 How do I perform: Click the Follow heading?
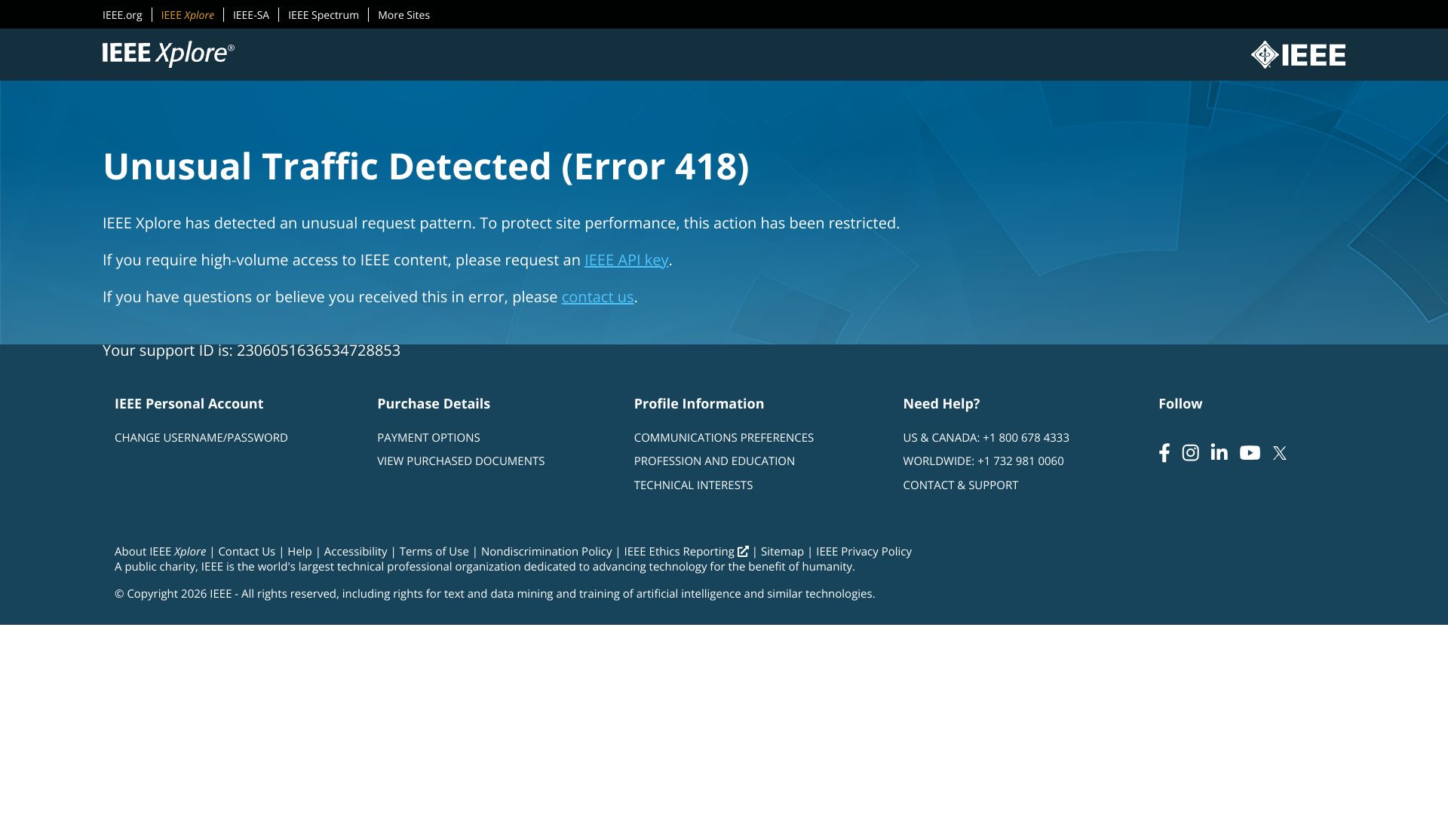pos(1180,404)
